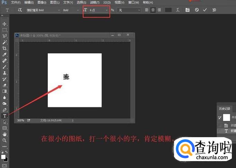Select the Hand tool
Viewport: 236px width, 168px height.
[x=4, y=134]
